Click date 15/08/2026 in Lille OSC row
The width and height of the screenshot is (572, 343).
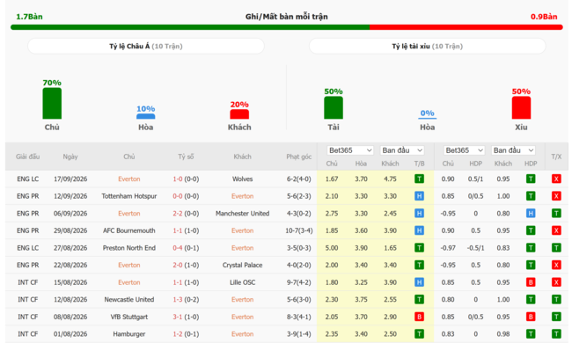[70, 282]
